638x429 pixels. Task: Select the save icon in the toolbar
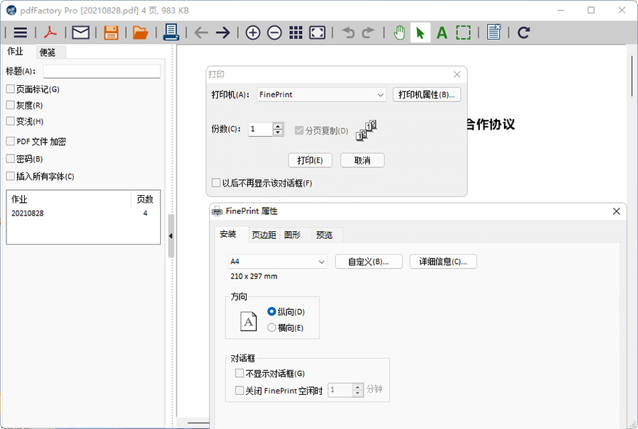(111, 32)
